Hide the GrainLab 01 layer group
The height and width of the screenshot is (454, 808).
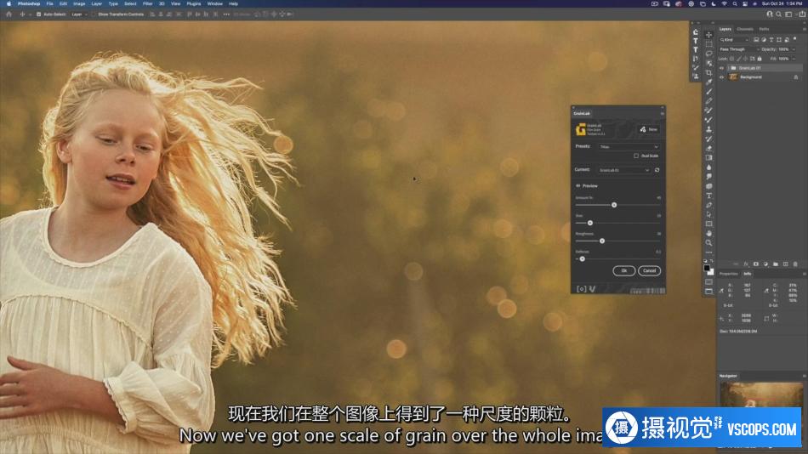pyautogui.click(x=721, y=68)
